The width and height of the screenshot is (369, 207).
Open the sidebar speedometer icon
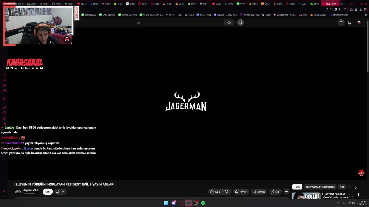pos(4,74)
